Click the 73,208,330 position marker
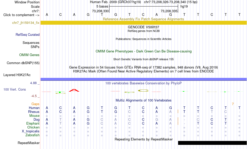 point(100,11)
